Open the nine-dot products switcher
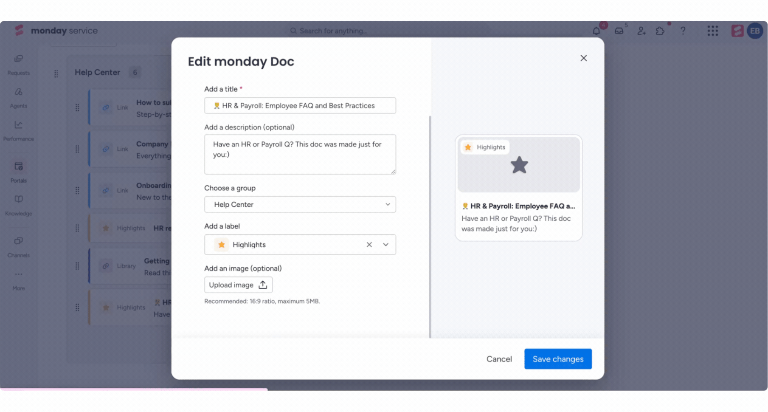Image resolution: width=768 pixels, height=412 pixels. click(x=712, y=31)
